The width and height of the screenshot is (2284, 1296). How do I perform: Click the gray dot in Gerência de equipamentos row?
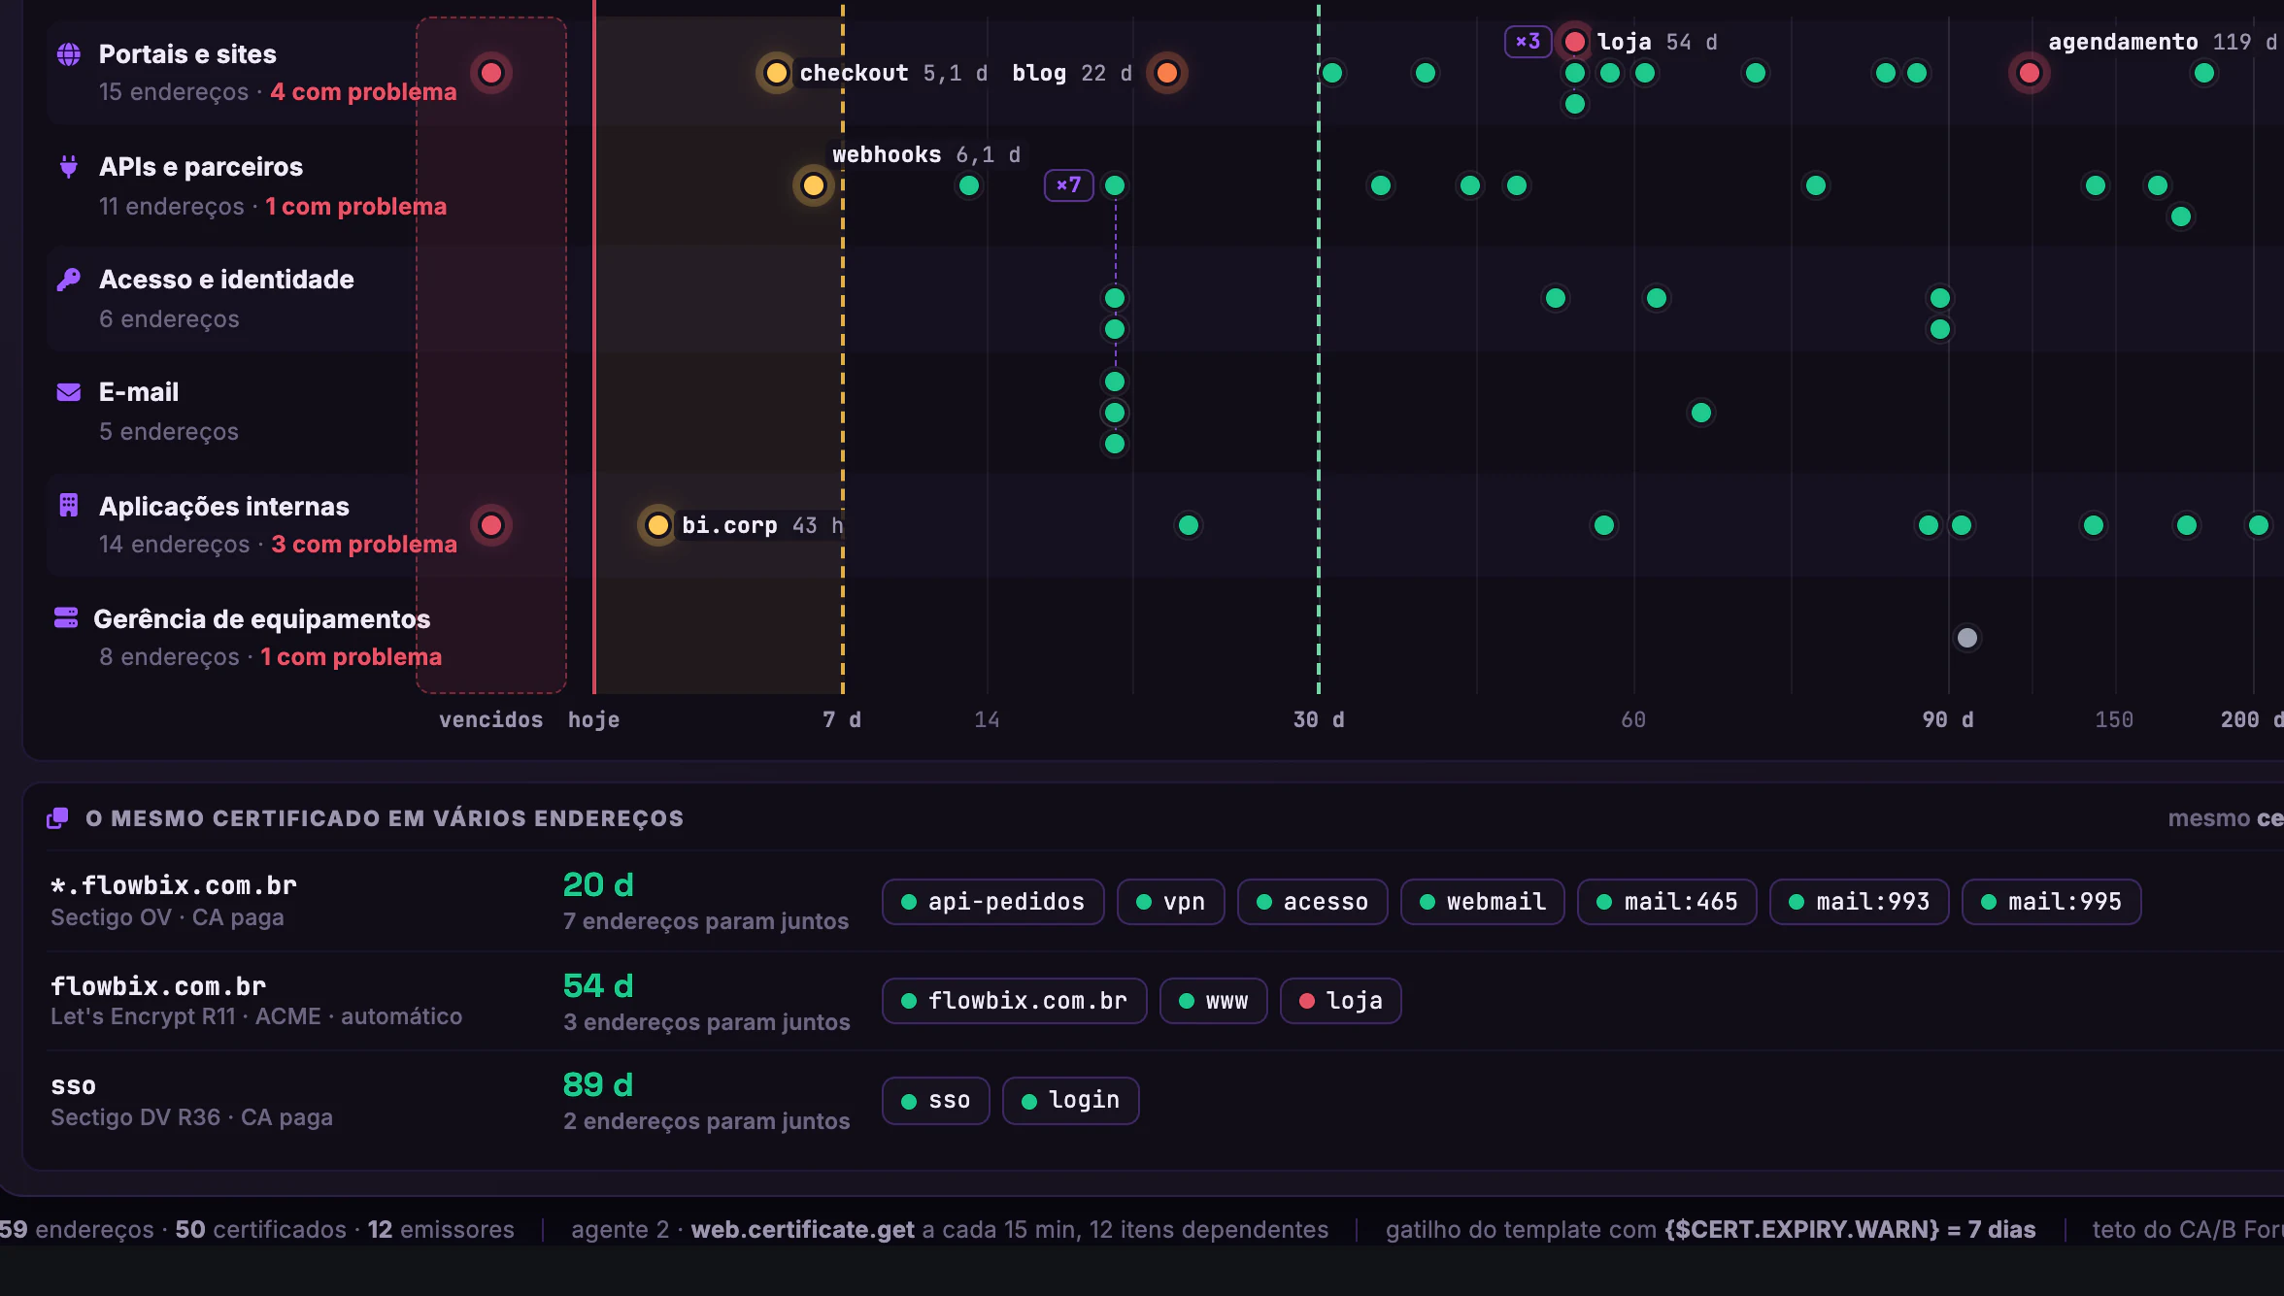[1967, 638]
